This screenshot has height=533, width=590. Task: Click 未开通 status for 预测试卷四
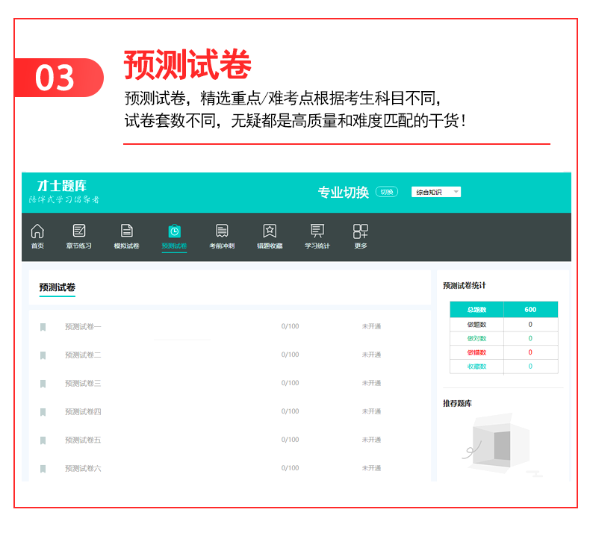(371, 411)
